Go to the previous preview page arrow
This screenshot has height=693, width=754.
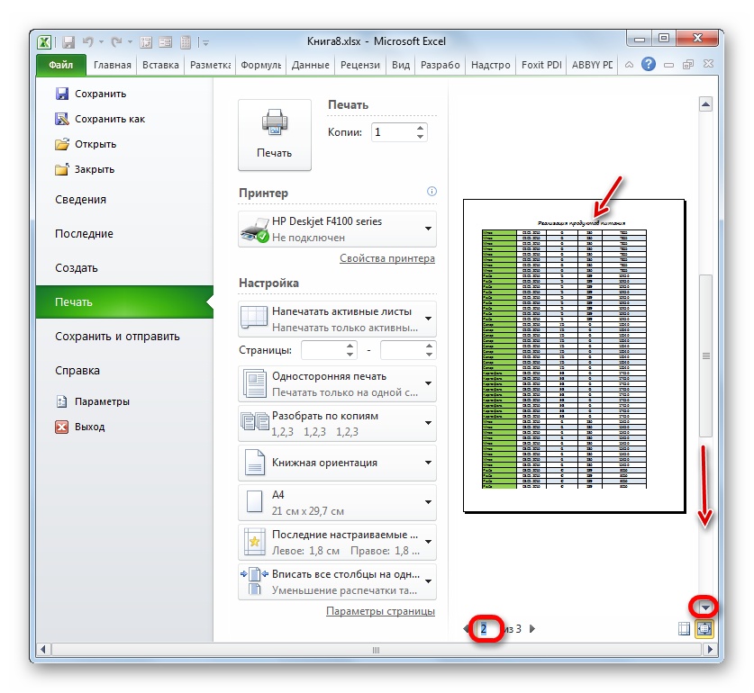point(467,629)
